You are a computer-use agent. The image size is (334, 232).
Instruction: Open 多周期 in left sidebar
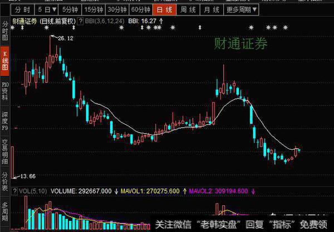click(4, 212)
